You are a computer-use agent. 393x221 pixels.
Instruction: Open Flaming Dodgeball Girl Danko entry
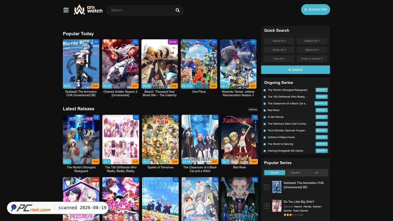click(x=285, y=151)
